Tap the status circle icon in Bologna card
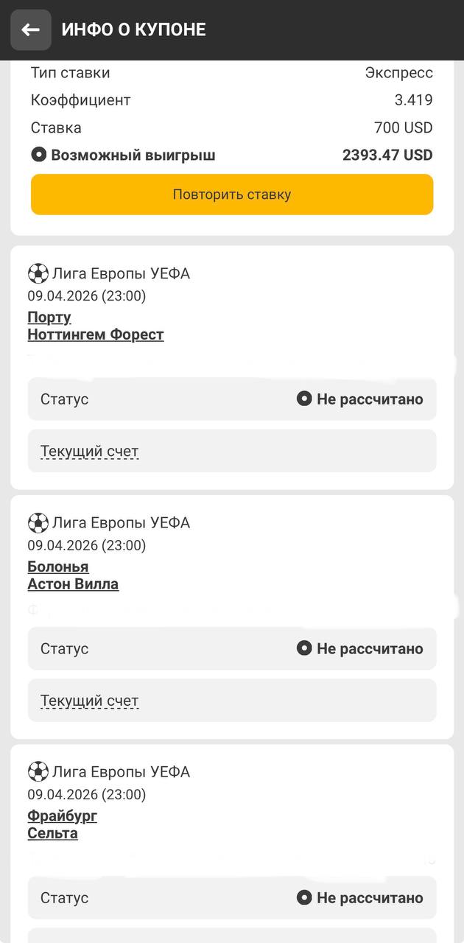464x943 pixels. point(304,648)
